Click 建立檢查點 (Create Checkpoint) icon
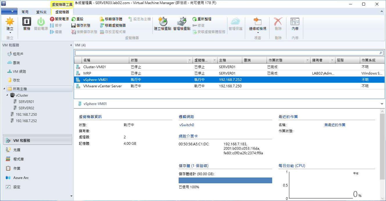Image resolution: width=386 pixels, height=201 pixels. (162, 24)
